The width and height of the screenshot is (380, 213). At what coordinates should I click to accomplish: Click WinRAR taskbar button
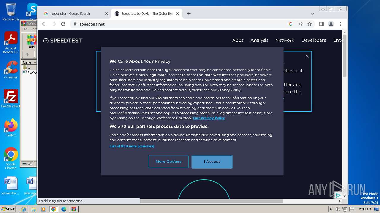pos(74,209)
